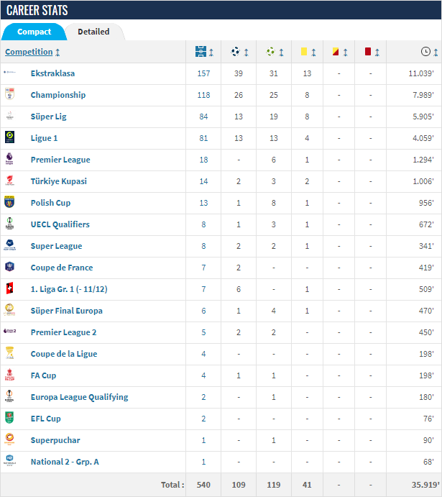The height and width of the screenshot is (497, 442).
Task: Sort by yellow card icon
Action: pos(304,51)
